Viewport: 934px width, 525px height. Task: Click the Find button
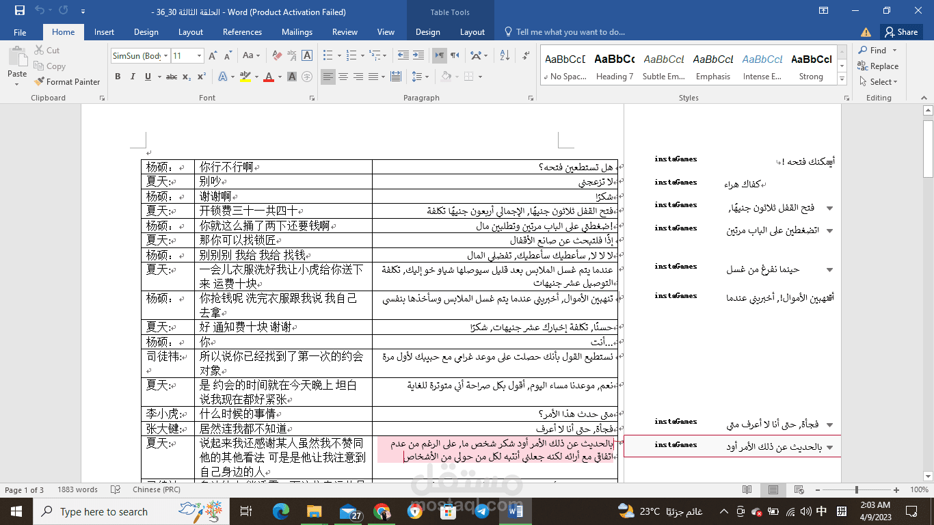873,51
